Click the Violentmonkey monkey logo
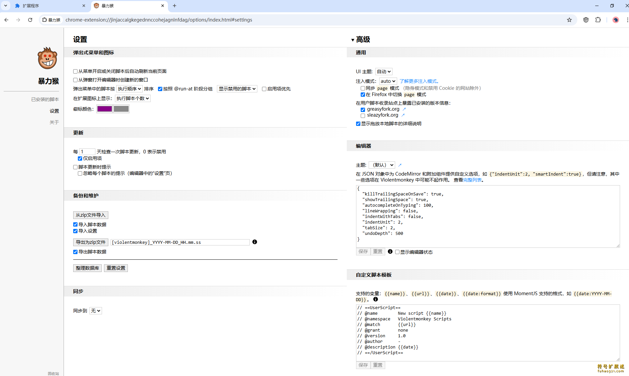629x376 pixels. [47, 58]
